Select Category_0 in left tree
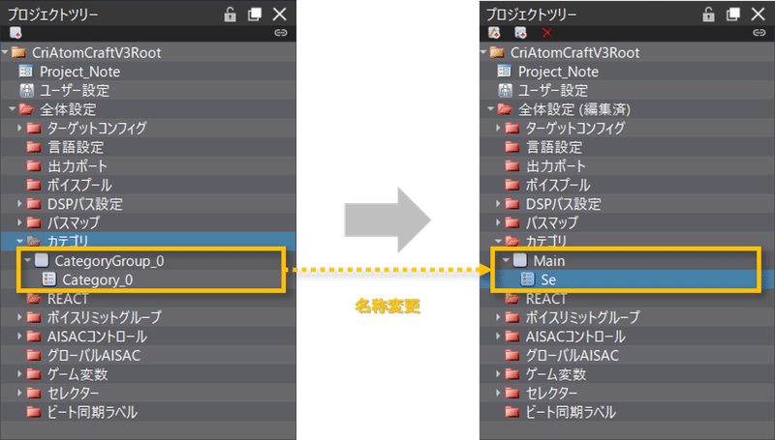The image size is (775, 440). tap(98, 279)
